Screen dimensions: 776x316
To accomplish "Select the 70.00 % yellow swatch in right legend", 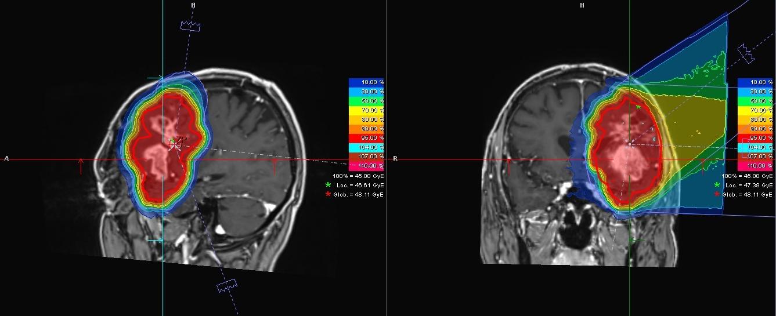I will pyautogui.click(x=755, y=110).
